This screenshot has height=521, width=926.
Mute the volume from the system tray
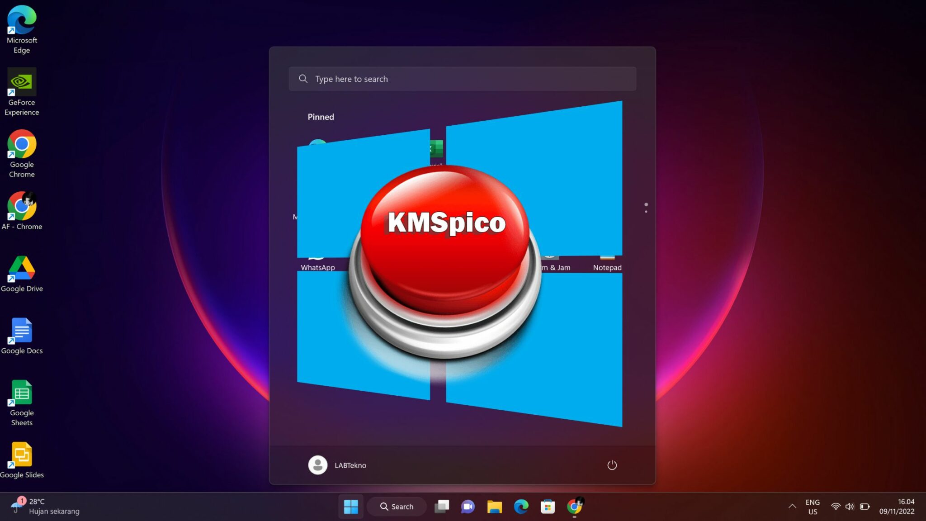[851, 507]
